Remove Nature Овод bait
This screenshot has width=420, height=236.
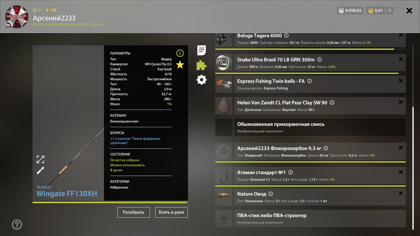click(401, 193)
